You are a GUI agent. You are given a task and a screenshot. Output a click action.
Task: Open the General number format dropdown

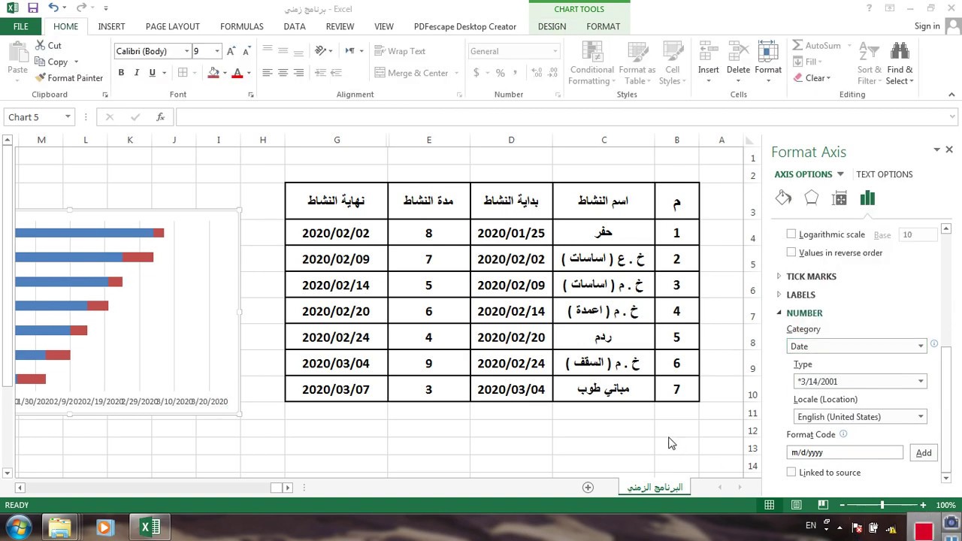tap(555, 51)
